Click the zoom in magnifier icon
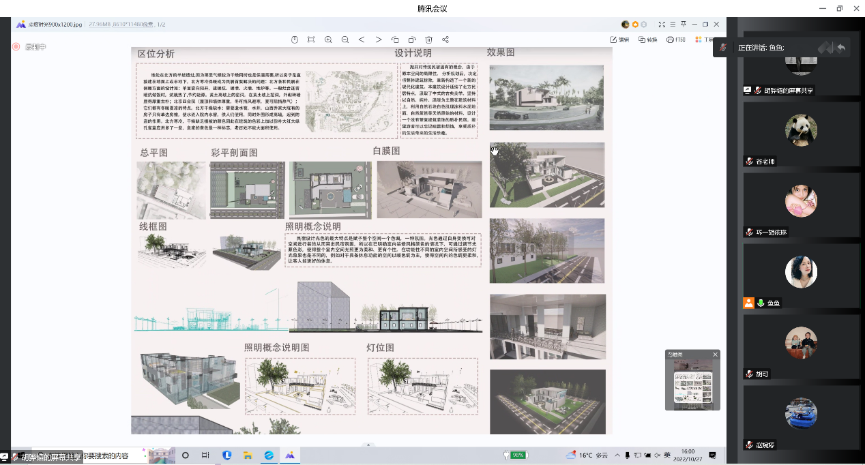This screenshot has width=865, height=465. (328, 40)
